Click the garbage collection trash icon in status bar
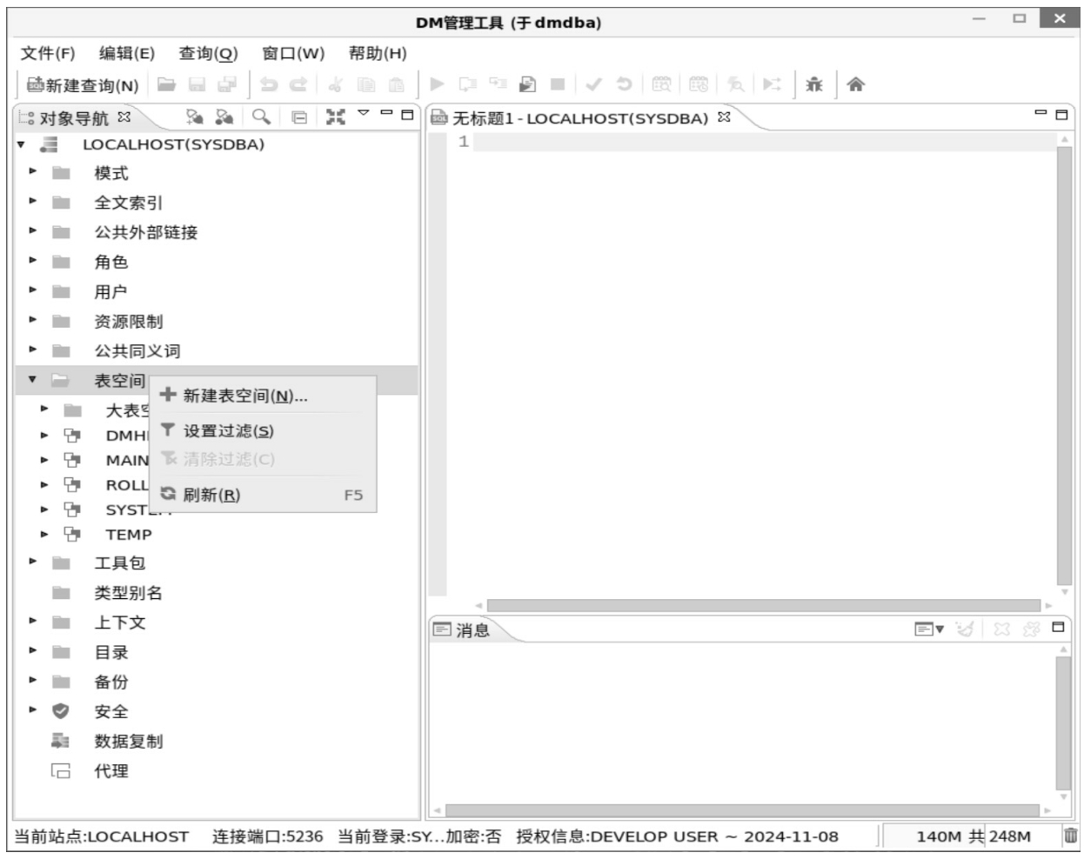Viewport: 1084px width, 859px height. pos(1070,836)
